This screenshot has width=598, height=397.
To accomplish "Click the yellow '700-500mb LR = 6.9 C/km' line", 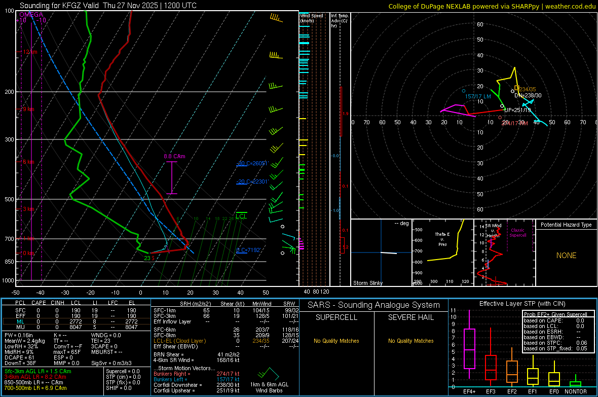I will [x=35, y=388].
